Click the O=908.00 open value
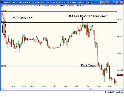 pyautogui.click(x=53, y=6)
